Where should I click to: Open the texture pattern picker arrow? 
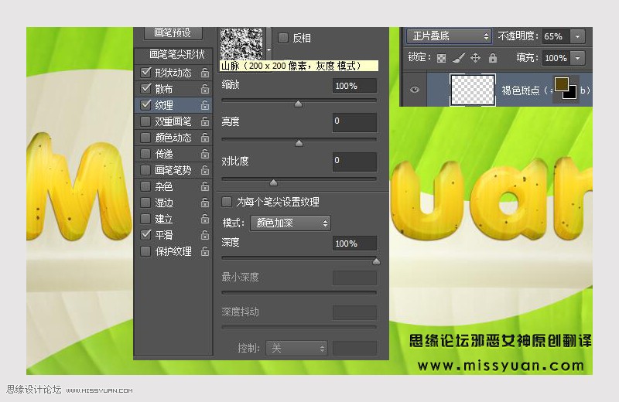pyautogui.click(x=268, y=50)
